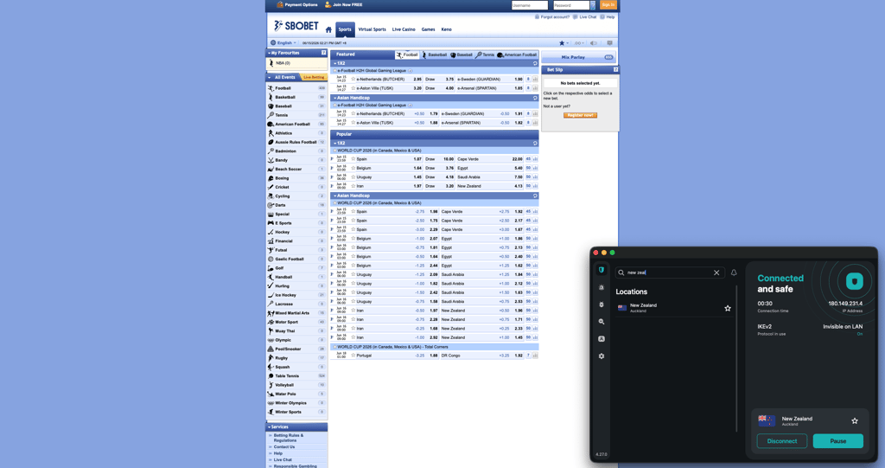This screenshot has height=468, width=885.
Task: Click the SBOBET home icon
Action: click(x=328, y=30)
